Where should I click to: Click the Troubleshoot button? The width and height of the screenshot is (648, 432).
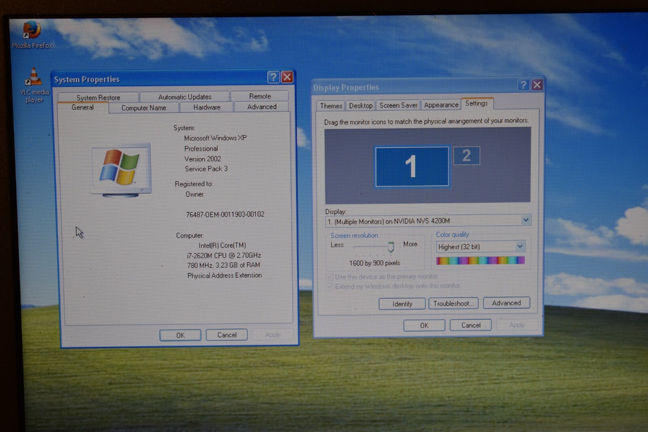pos(453,303)
